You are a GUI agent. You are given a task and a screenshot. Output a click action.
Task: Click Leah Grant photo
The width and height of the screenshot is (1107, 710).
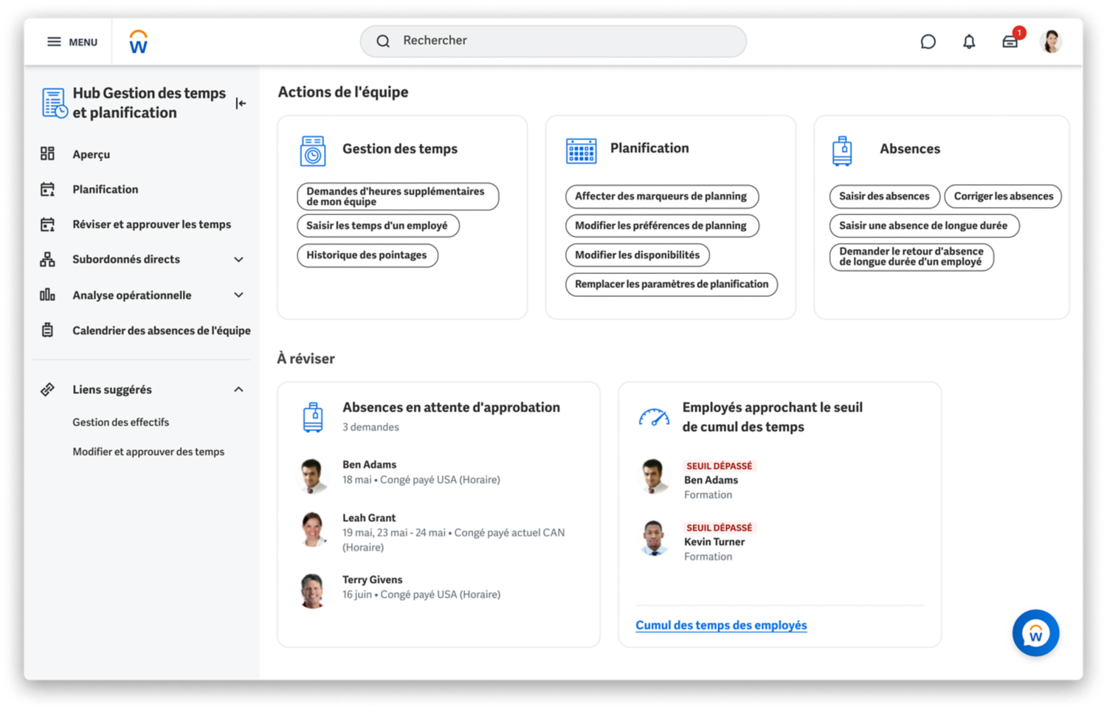click(313, 529)
